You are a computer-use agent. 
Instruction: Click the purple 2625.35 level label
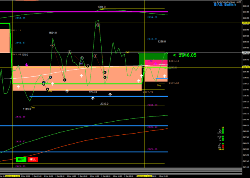click(152, 149)
